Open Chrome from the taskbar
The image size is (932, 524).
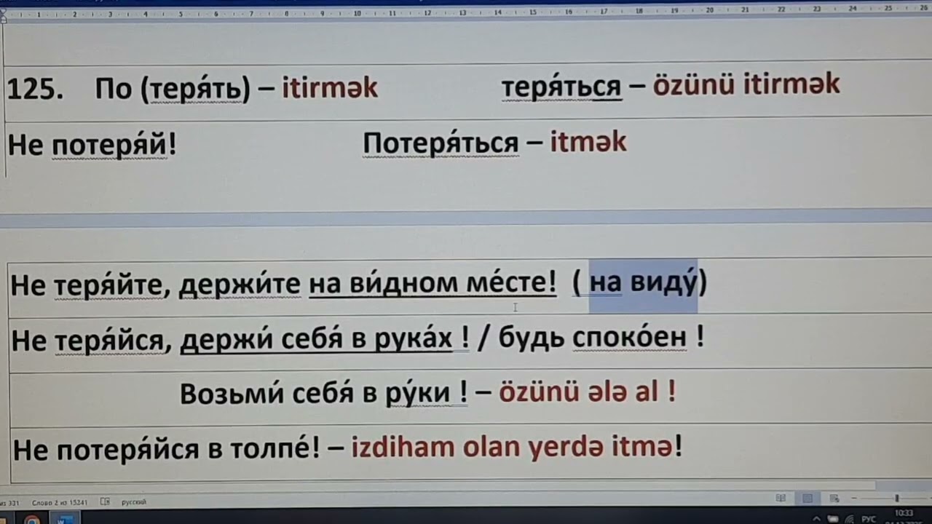tap(32, 519)
